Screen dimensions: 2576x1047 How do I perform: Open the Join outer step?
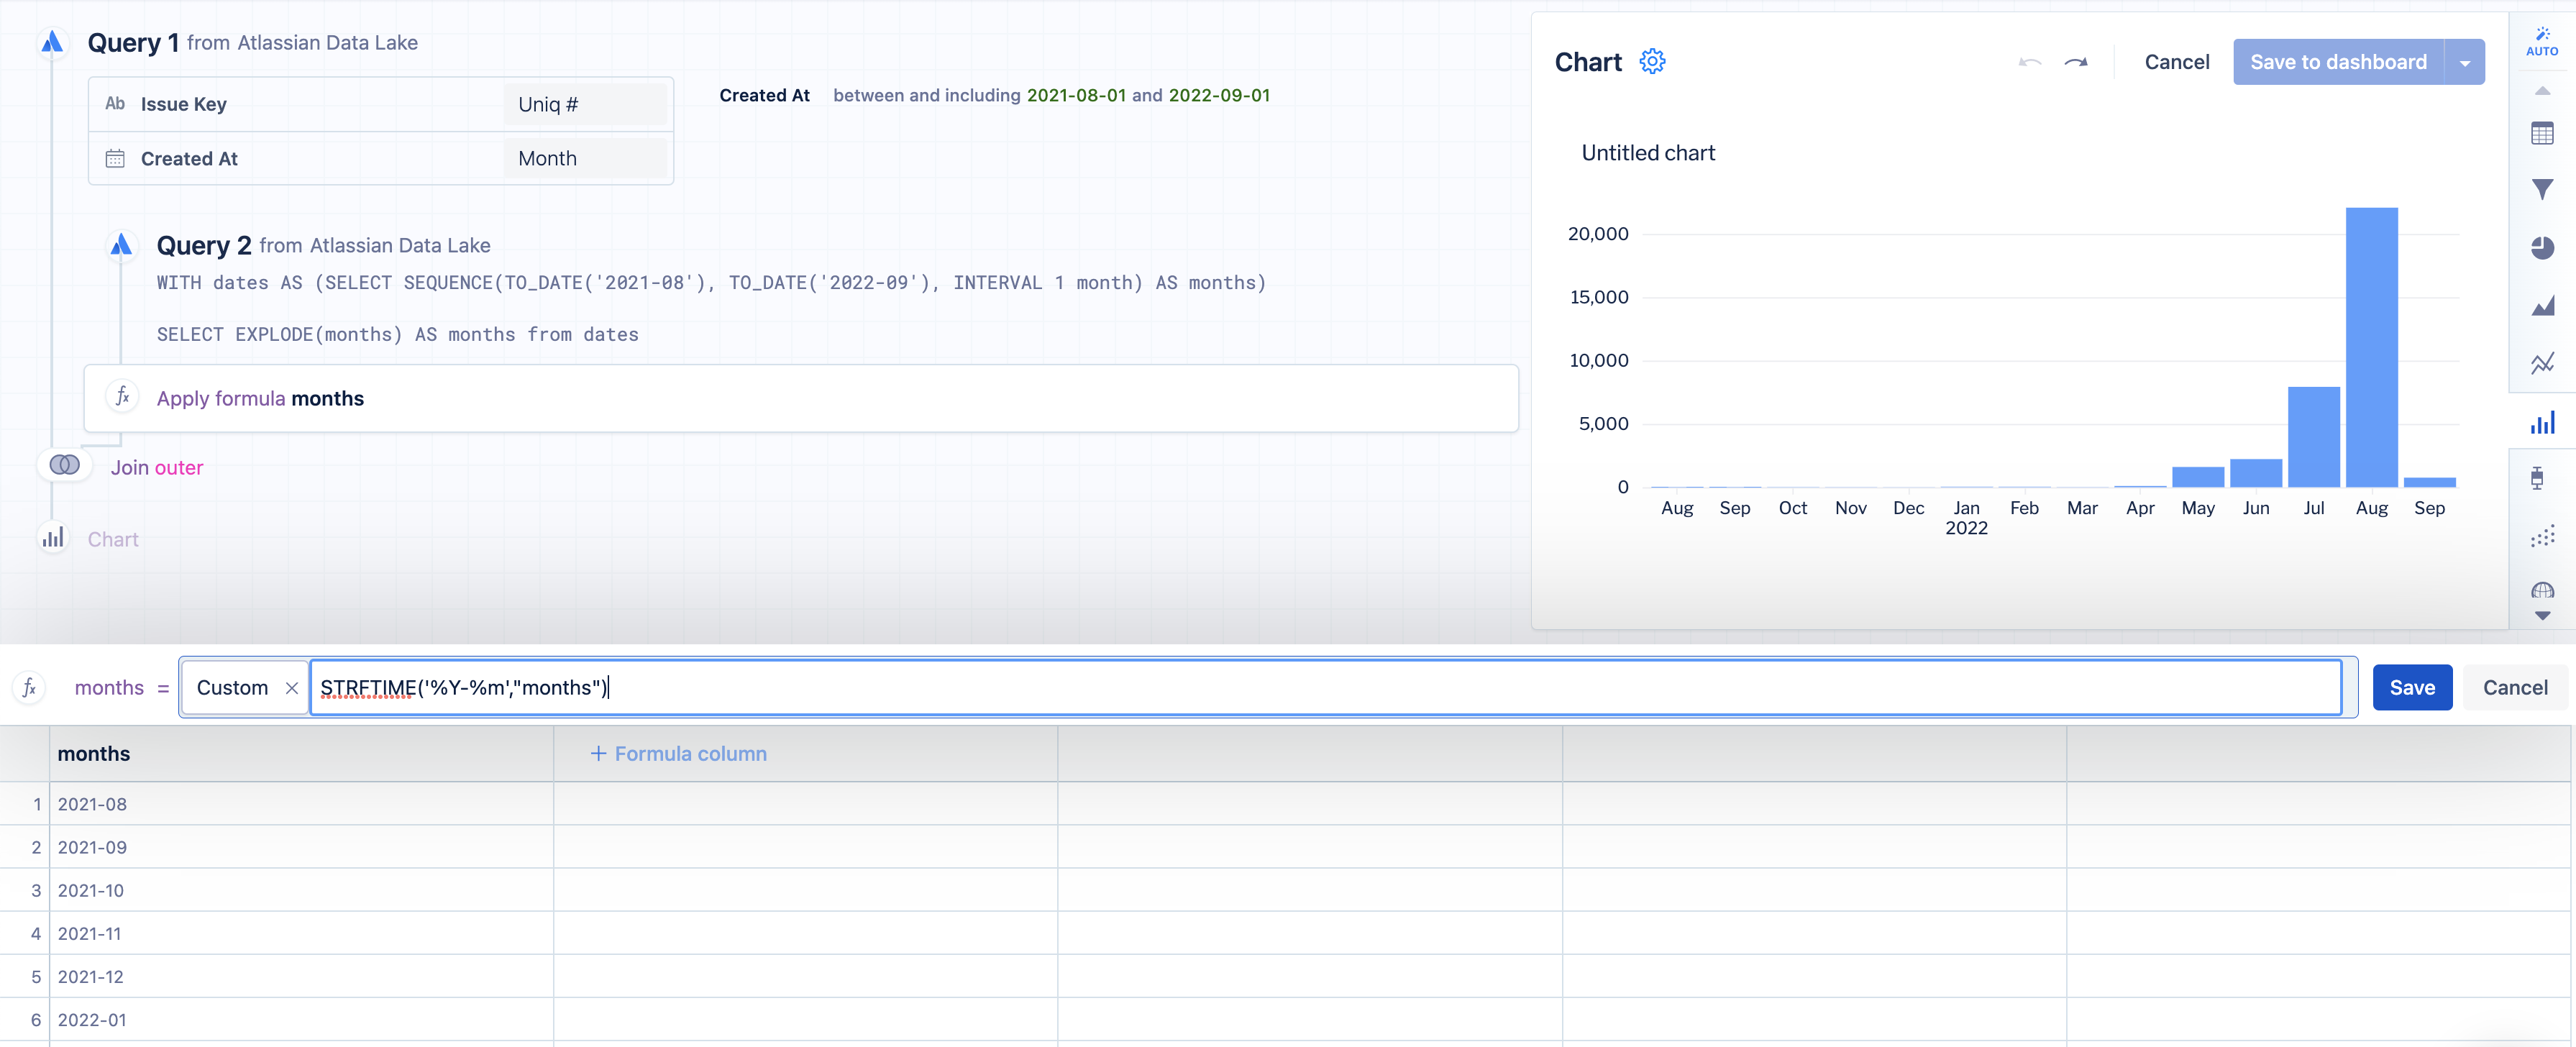[x=156, y=468]
